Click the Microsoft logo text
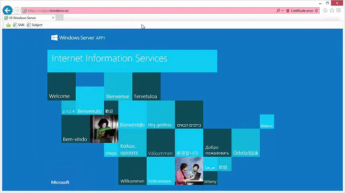 click(60, 182)
